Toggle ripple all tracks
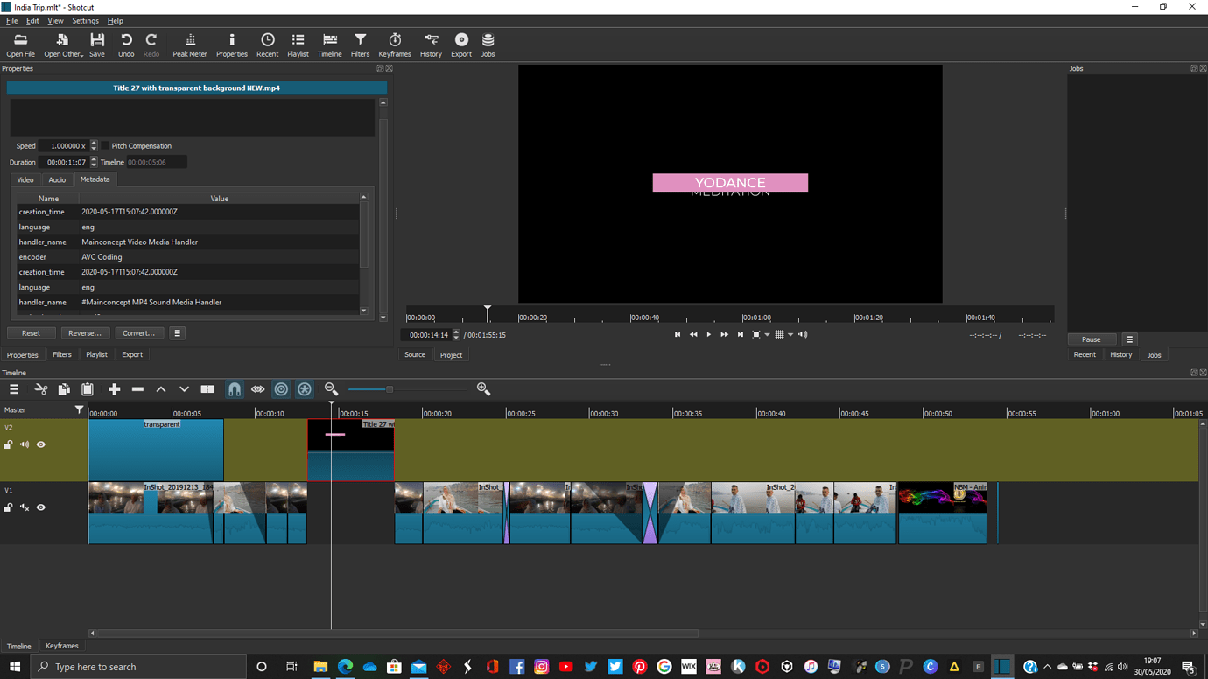Image resolution: width=1208 pixels, height=679 pixels. (305, 389)
